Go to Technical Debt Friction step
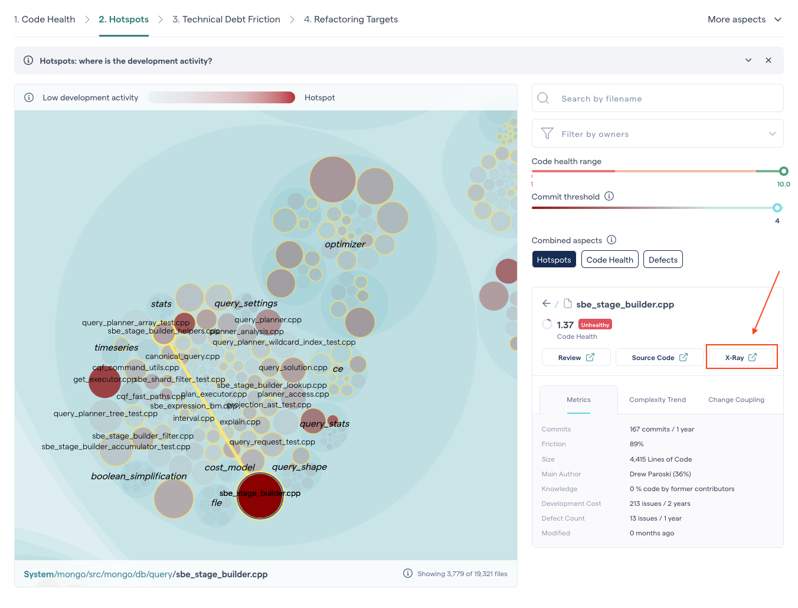The image size is (798, 608). pos(226,19)
